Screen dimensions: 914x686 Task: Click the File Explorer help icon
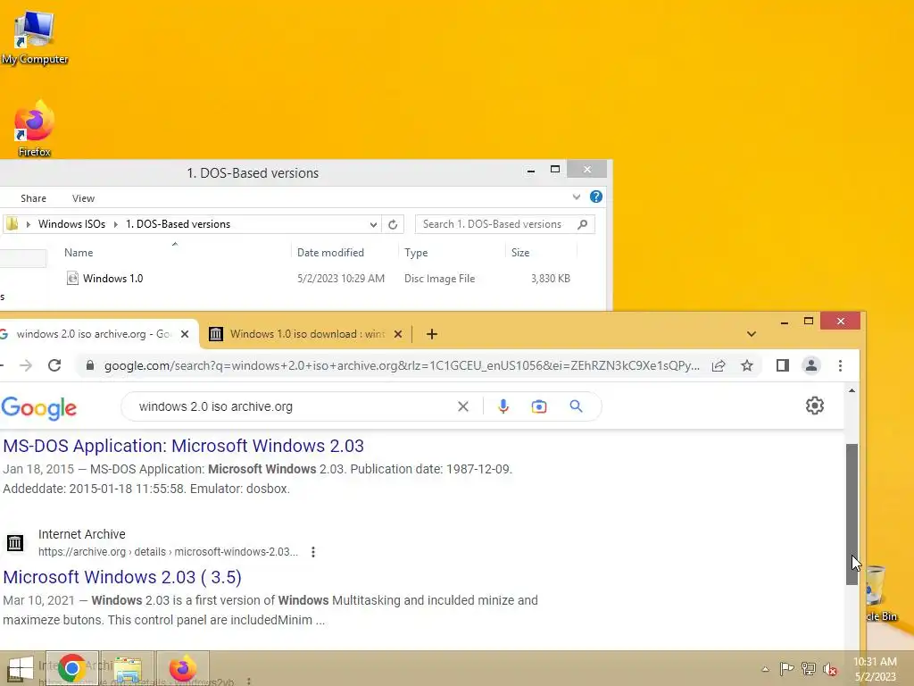(x=595, y=197)
